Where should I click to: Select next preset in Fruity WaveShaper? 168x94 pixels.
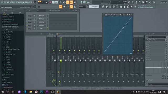(x=125, y=15)
